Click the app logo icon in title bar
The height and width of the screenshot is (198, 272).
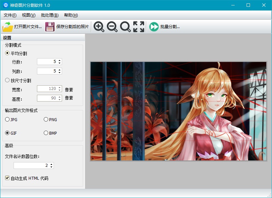click(5, 5)
